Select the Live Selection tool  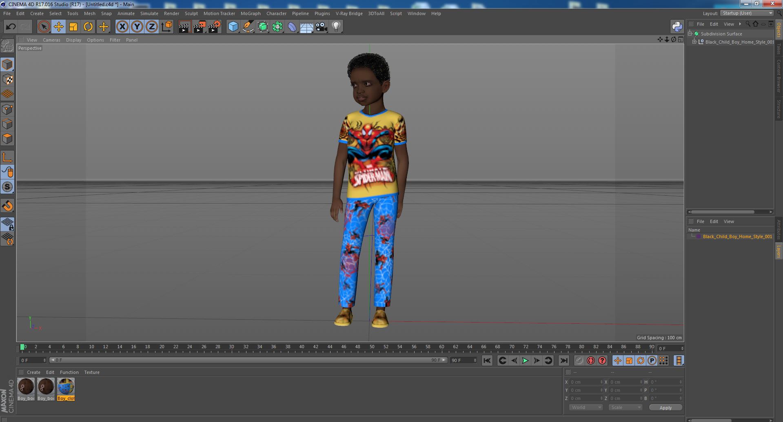(x=44, y=27)
